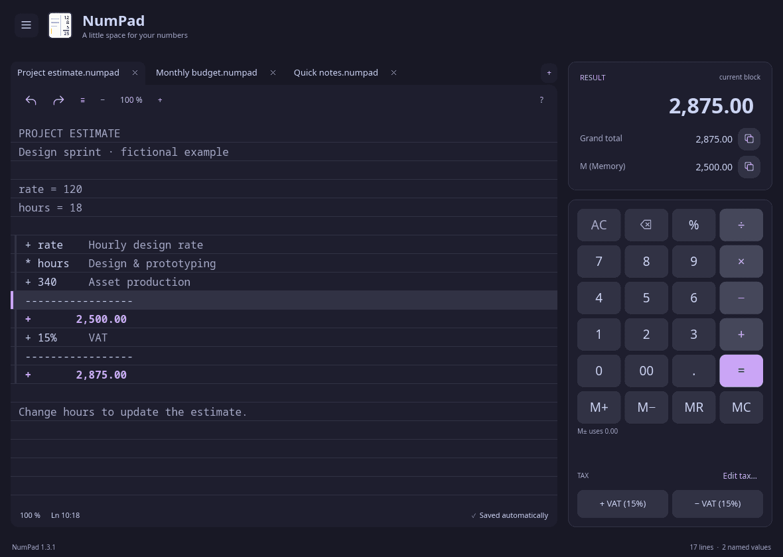783x557 pixels.
Task: Select the Project estimate.numpad tab
Action: pyautogui.click(x=68, y=73)
